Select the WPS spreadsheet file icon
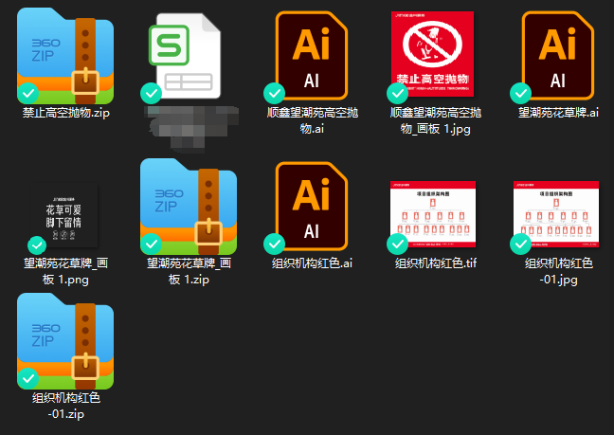 coord(188,55)
